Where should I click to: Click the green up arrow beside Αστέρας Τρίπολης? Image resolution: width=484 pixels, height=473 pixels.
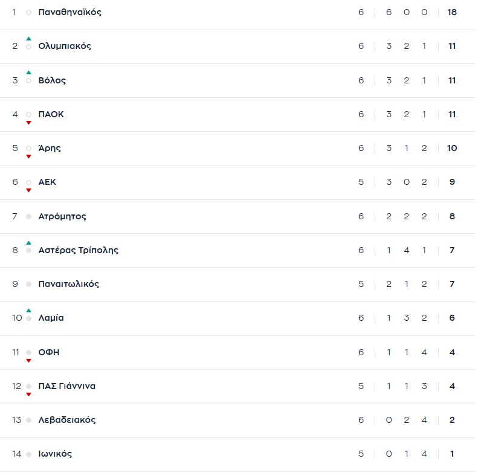click(28, 243)
